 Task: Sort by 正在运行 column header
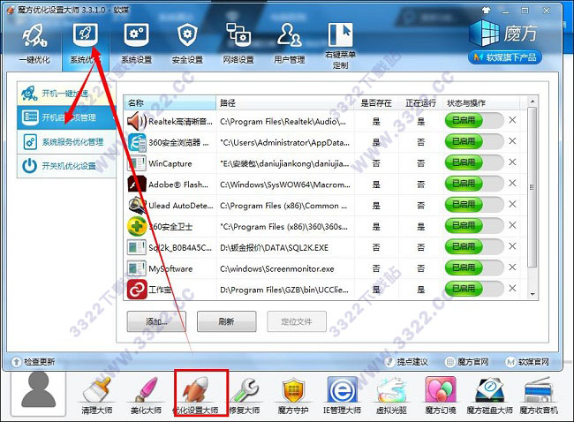420,103
